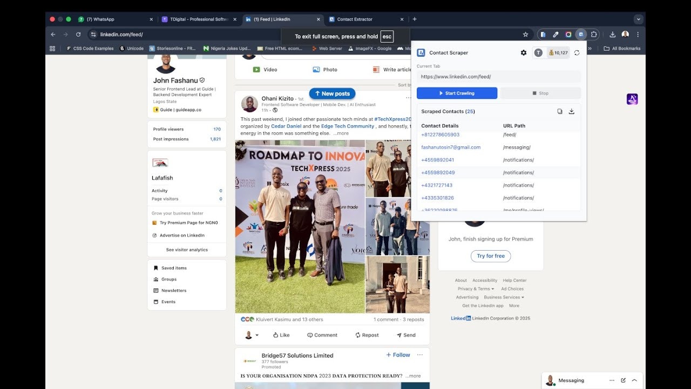
Task: Open Saved items in the sidebar
Action: coord(170,268)
